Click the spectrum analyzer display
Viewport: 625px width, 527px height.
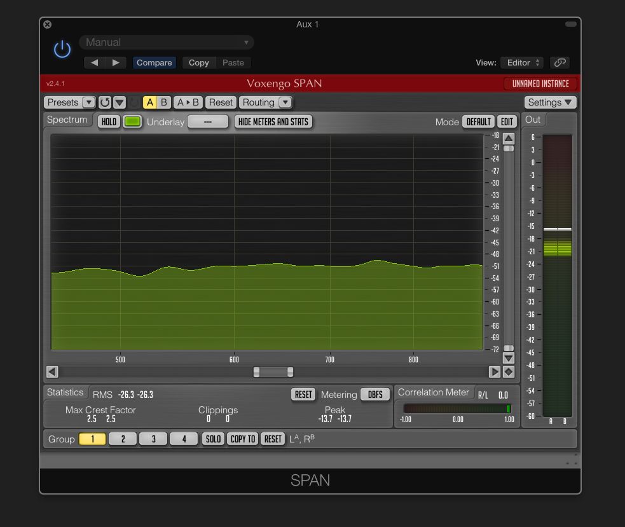pyautogui.click(x=266, y=242)
